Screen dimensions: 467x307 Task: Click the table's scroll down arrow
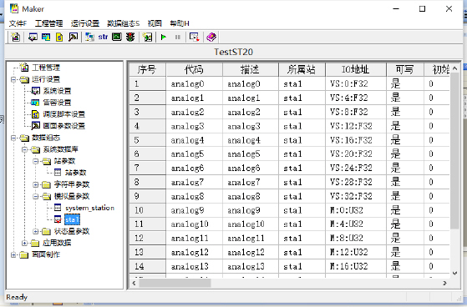454,273
